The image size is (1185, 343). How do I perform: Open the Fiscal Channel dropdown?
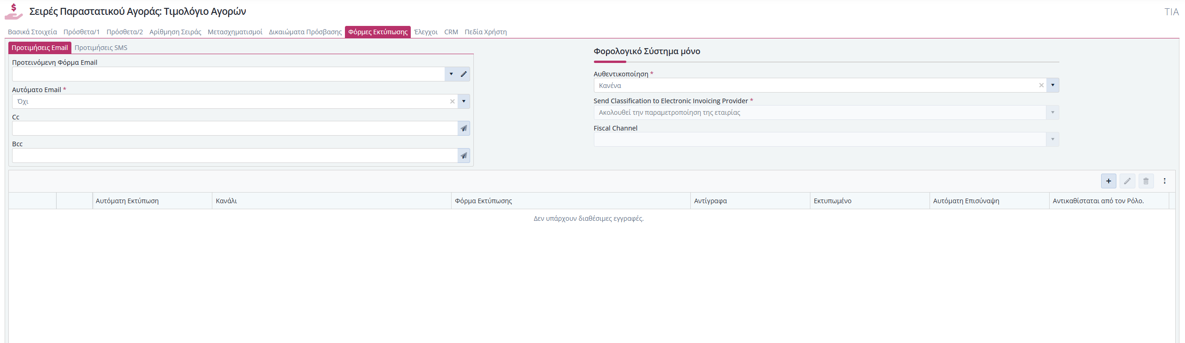[x=1053, y=139]
